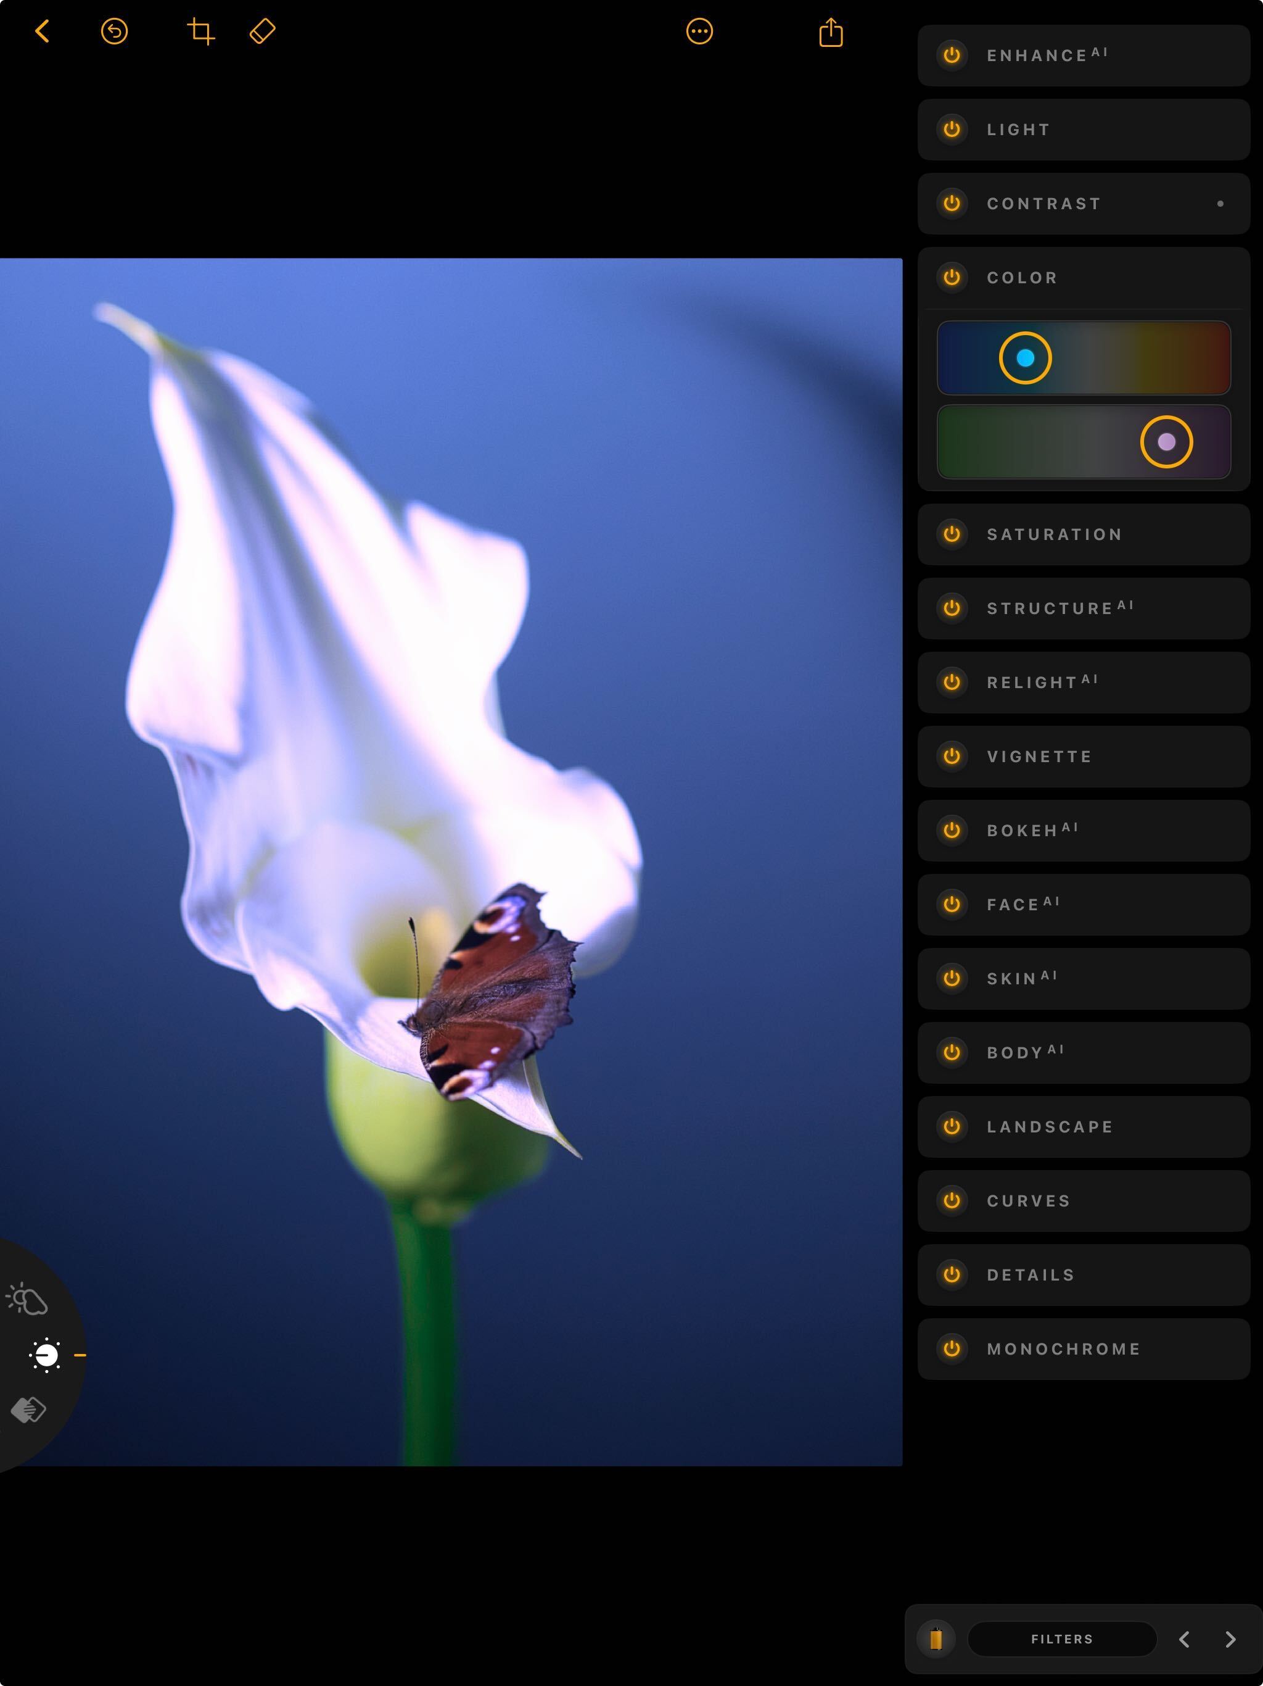Select the Crop tool

tap(200, 32)
